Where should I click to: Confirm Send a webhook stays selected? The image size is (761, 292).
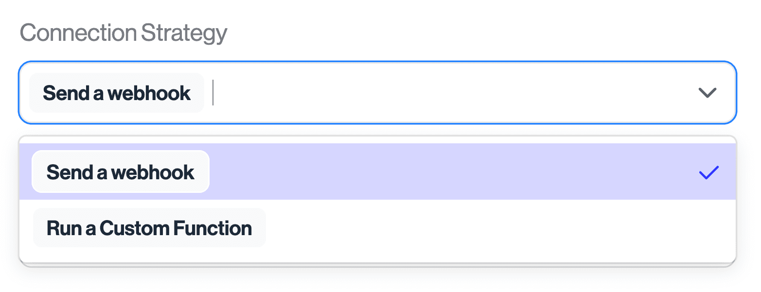[x=120, y=171]
